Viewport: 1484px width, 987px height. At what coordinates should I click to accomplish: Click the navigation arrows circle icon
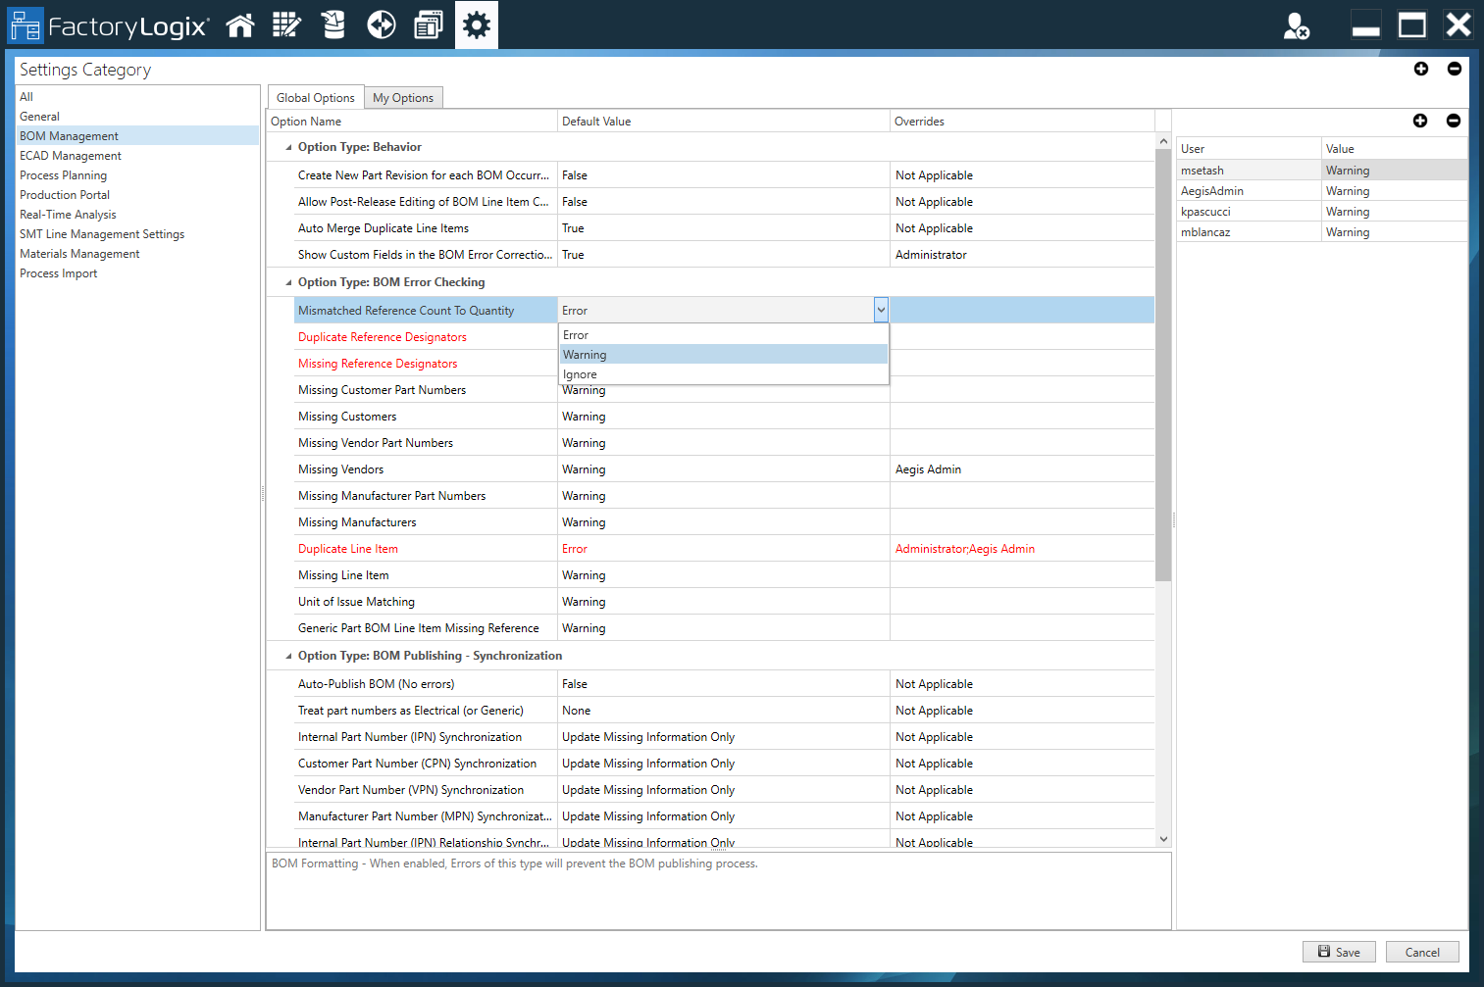(381, 25)
